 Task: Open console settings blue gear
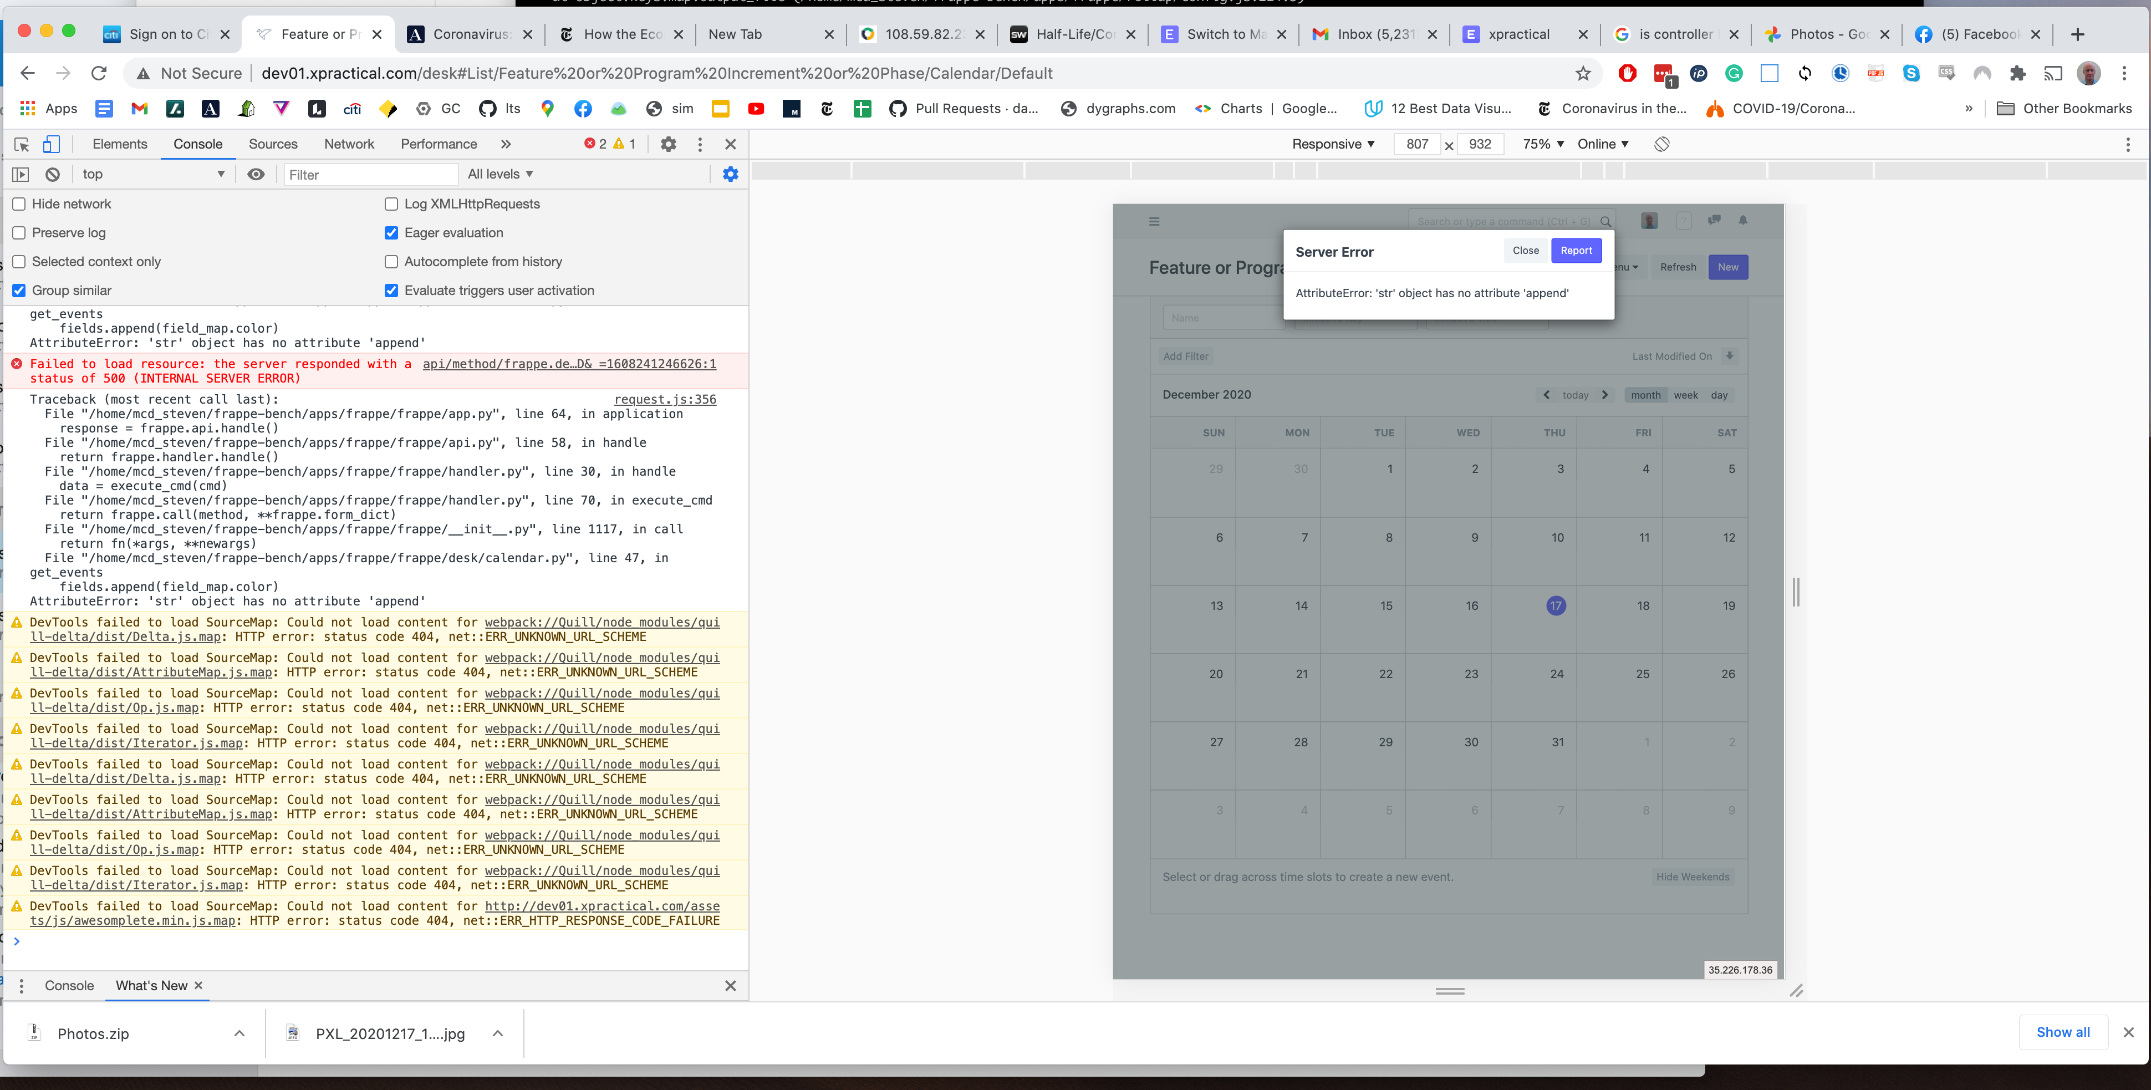click(730, 174)
